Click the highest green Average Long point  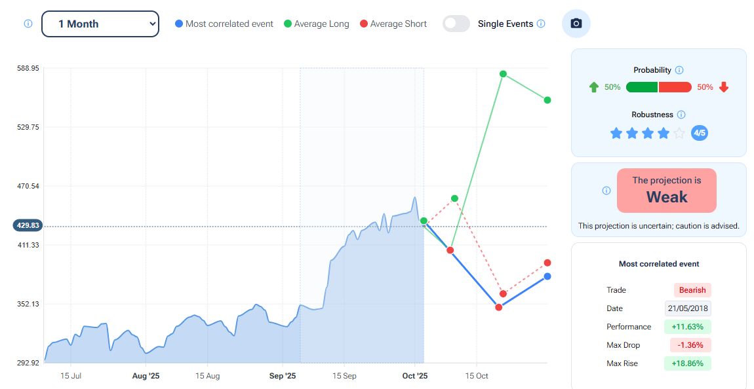point(503,74)
